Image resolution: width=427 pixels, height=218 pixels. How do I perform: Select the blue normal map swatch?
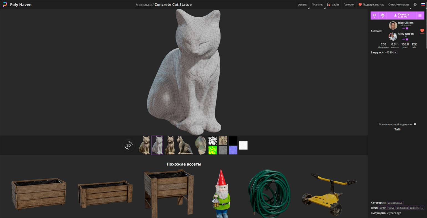tap(233, 150)
